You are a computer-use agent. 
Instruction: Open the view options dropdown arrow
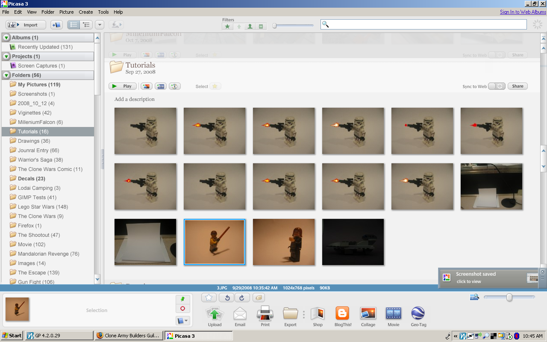click(x=99, y=25)
